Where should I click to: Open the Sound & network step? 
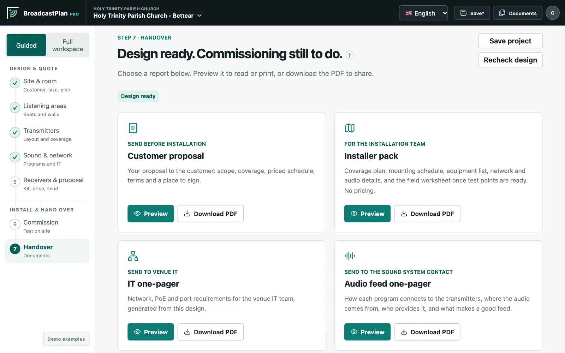click(48, 159)
